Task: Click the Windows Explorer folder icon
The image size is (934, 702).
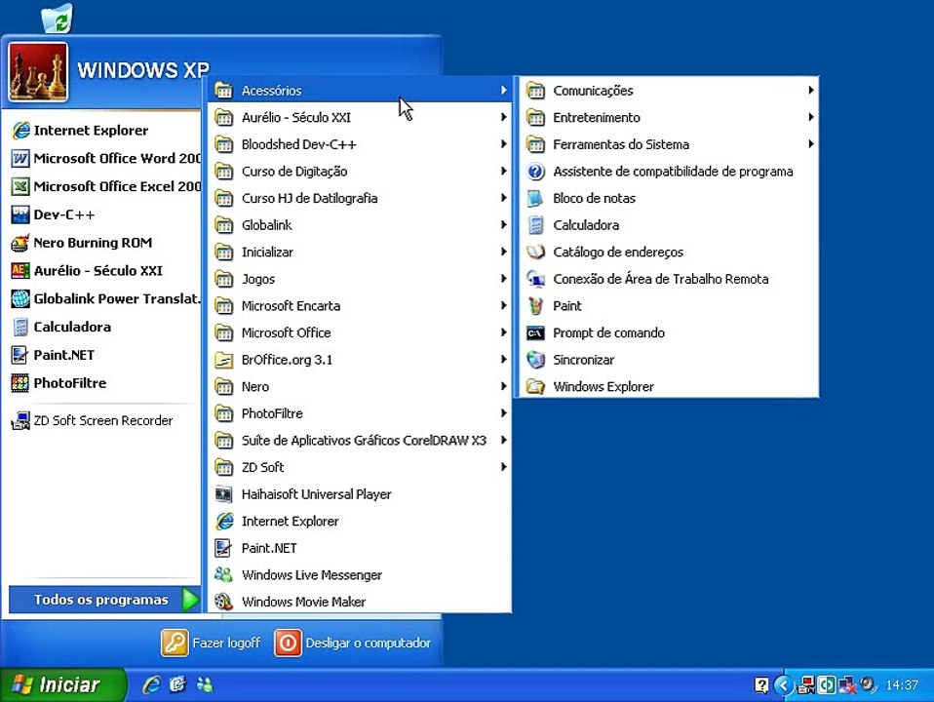Action: [x=535, y=387]
